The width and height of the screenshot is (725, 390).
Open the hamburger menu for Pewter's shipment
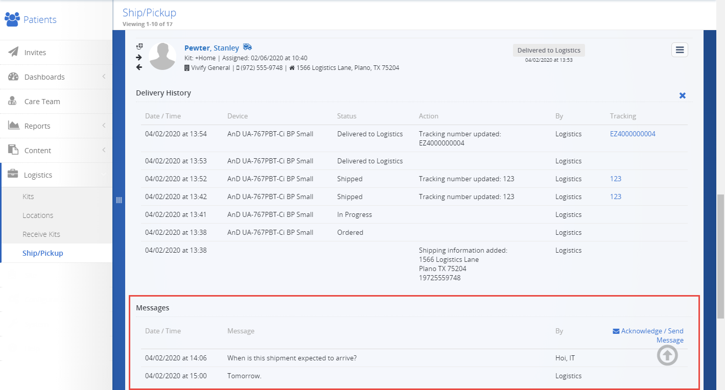tap(680, 50)
